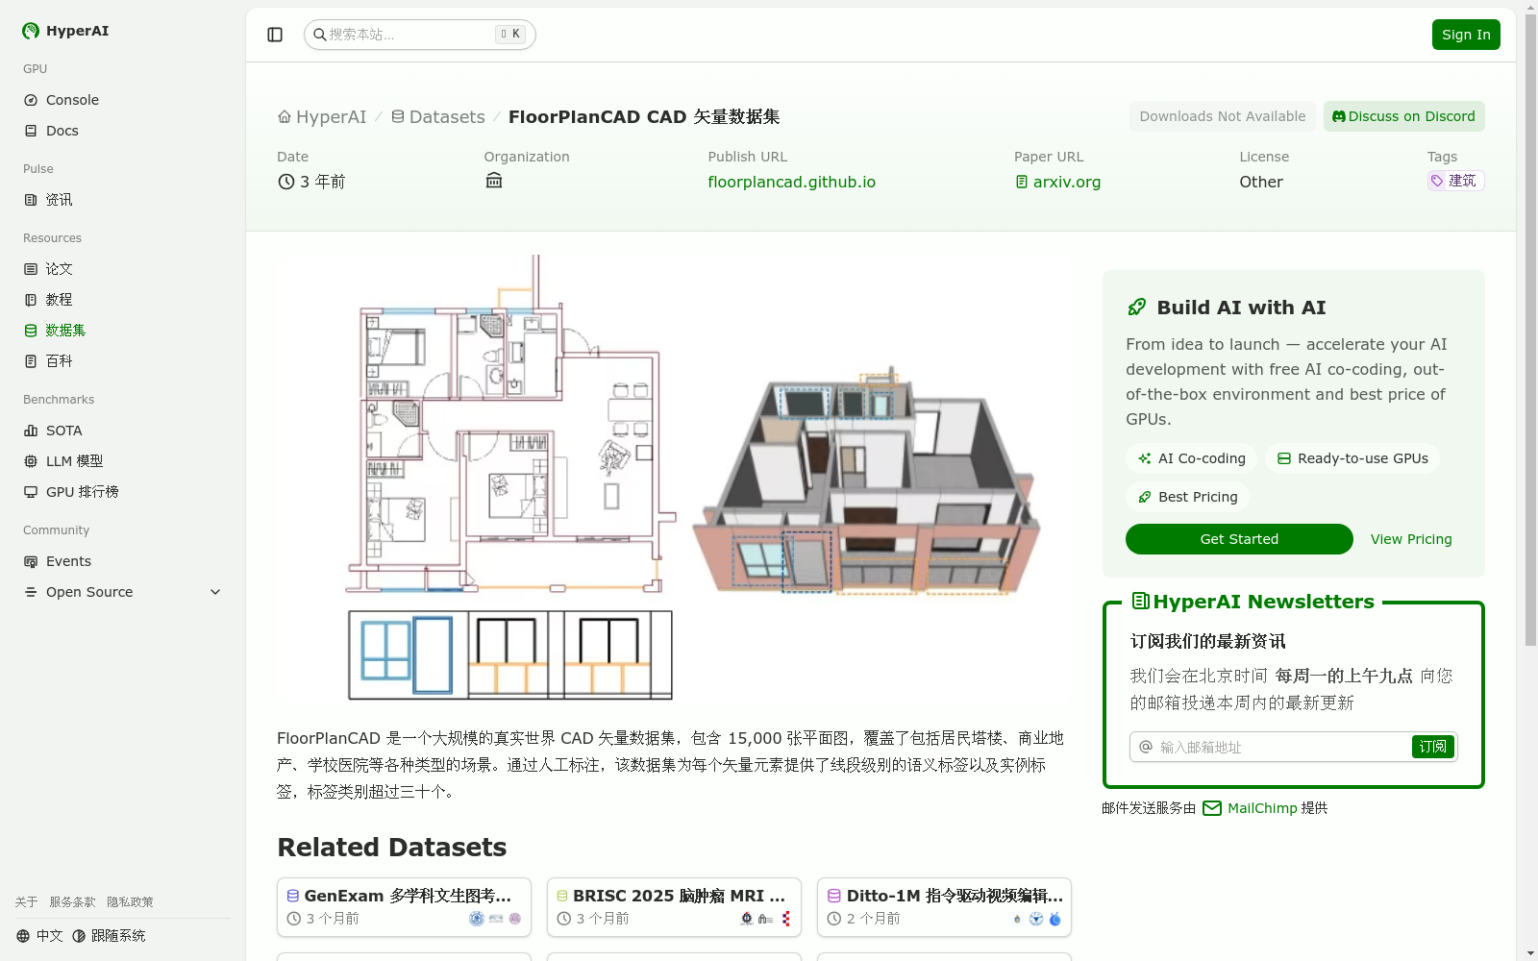1538x961 pixels.
Task: Open 服务条款 terms link
Action: coord(73,901)
